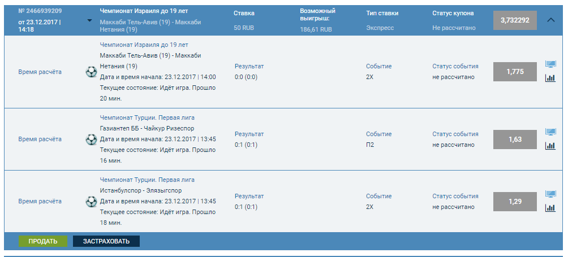Open Чемпионат Израиля до 19 лет league link

pos(152,44)
